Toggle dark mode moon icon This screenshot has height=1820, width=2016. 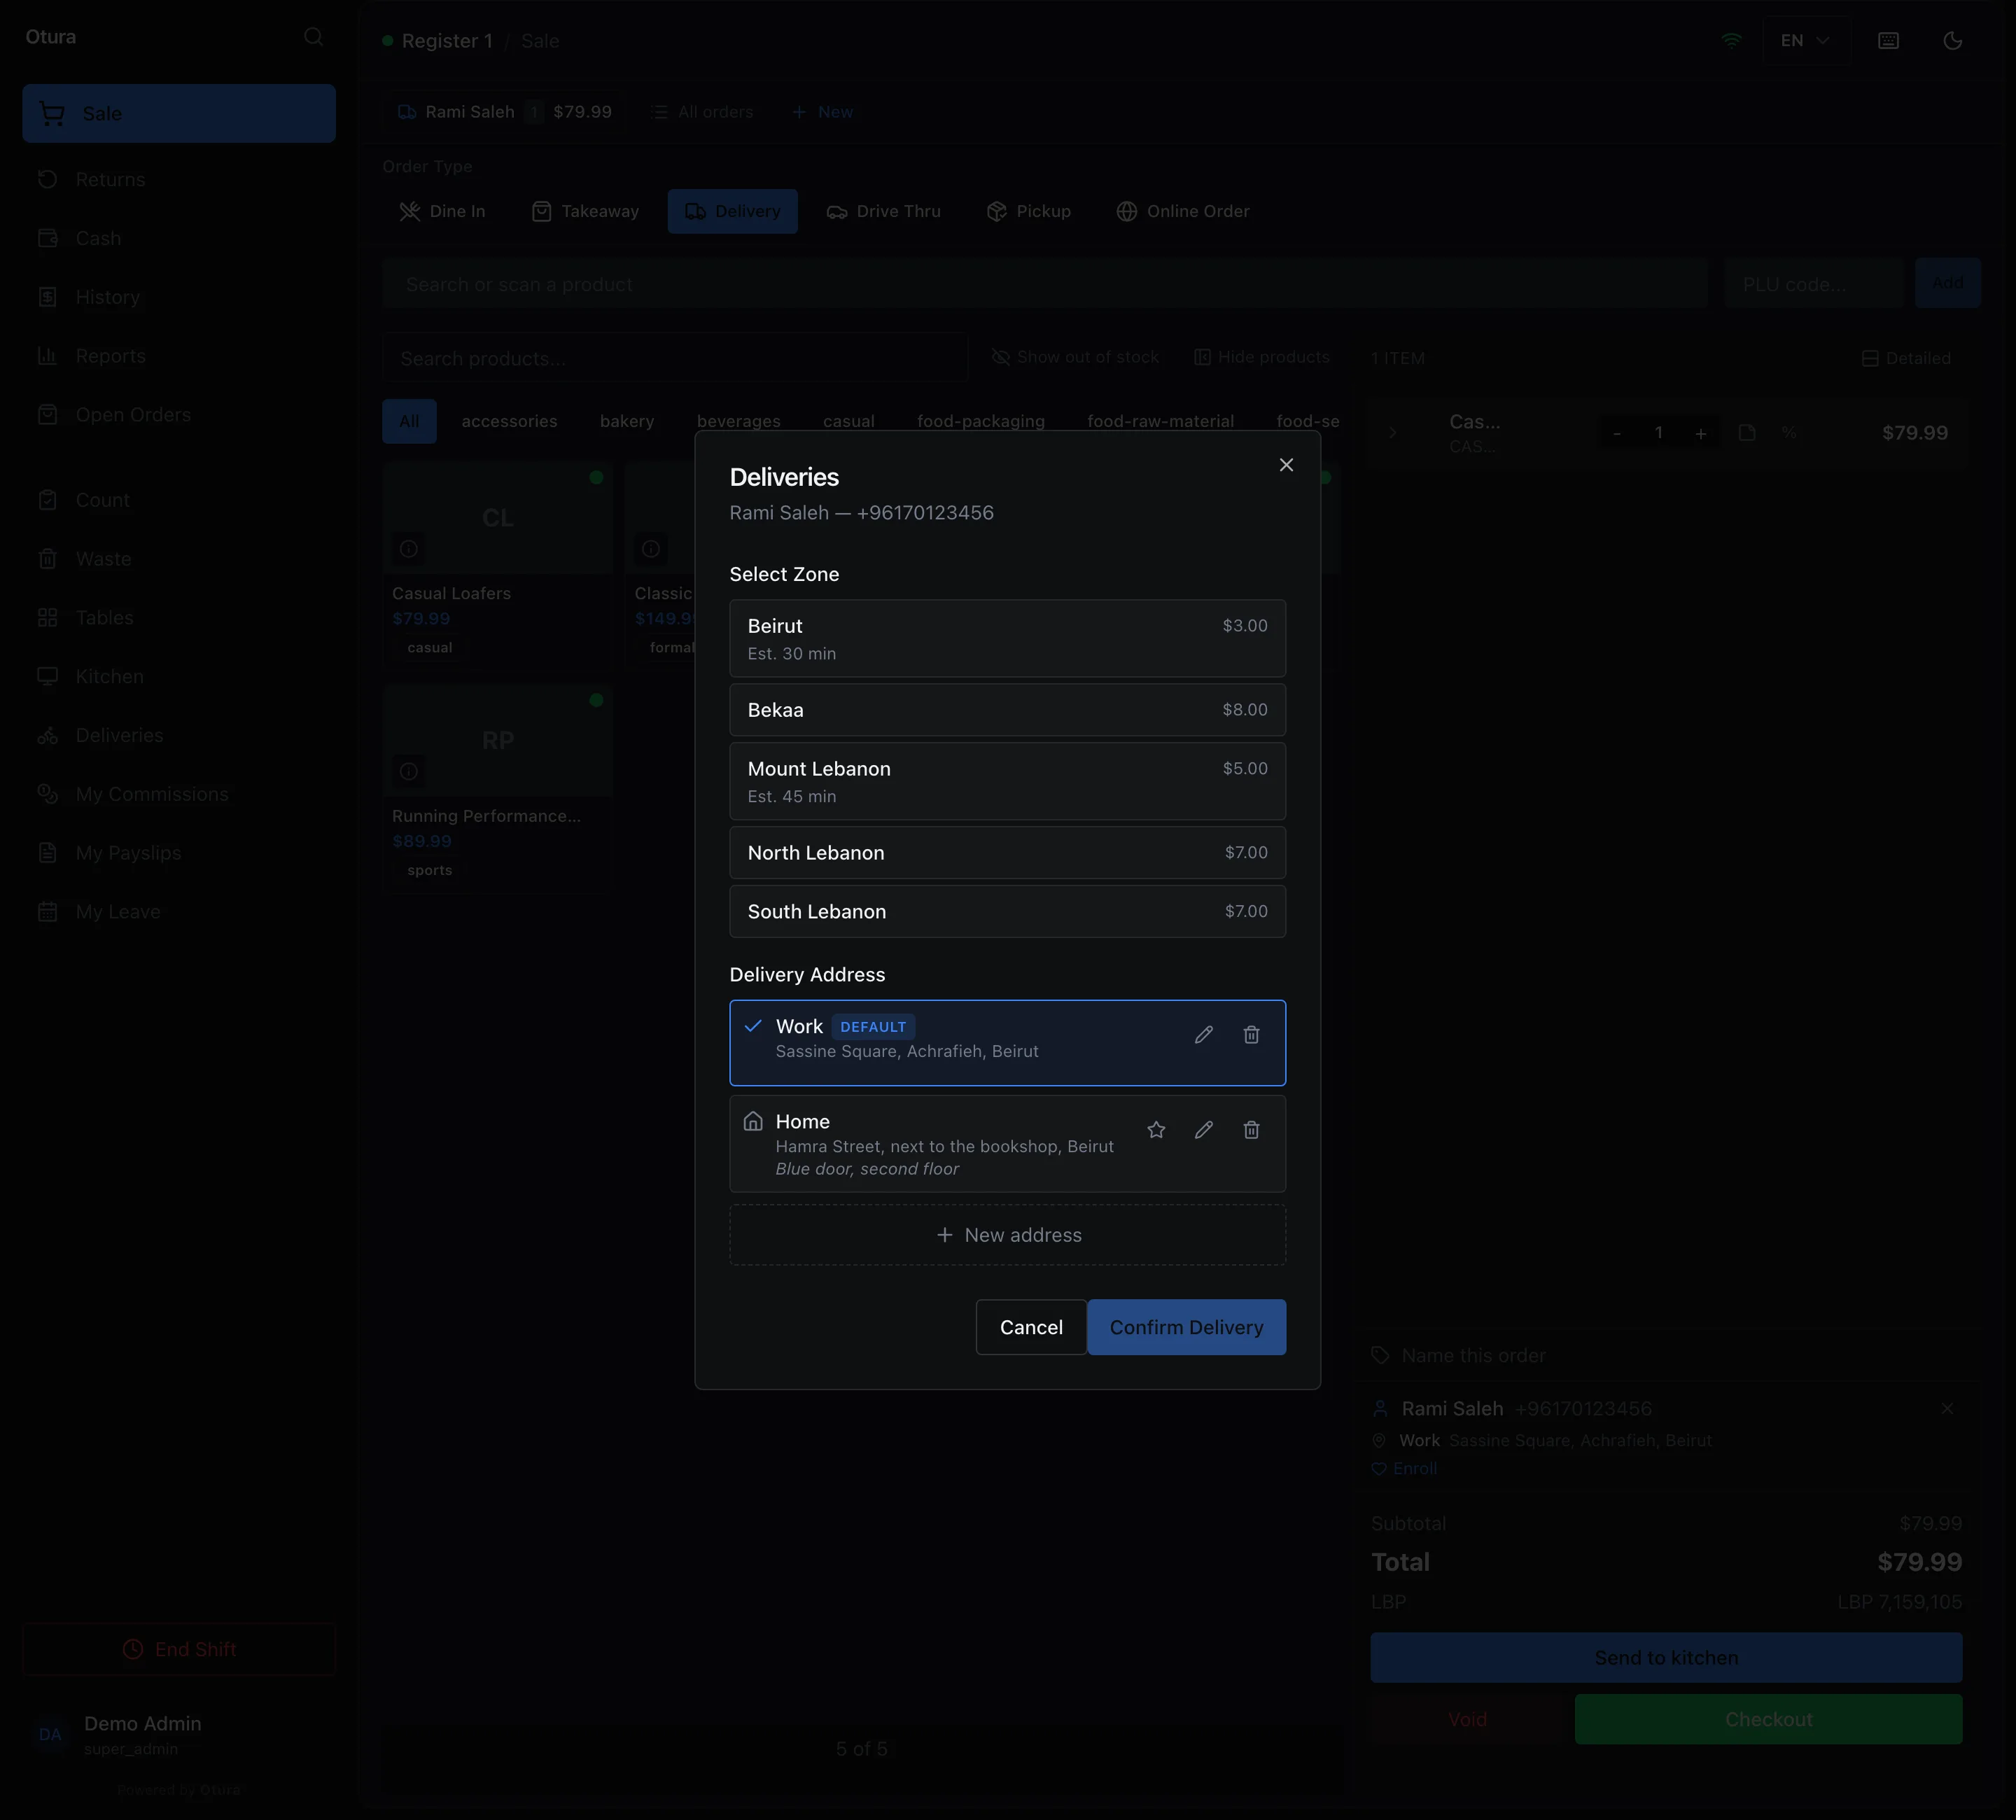1952,41
